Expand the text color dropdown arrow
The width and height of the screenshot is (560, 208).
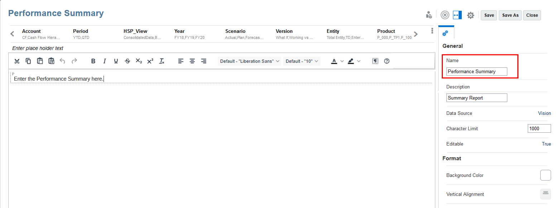coord(342,61)
